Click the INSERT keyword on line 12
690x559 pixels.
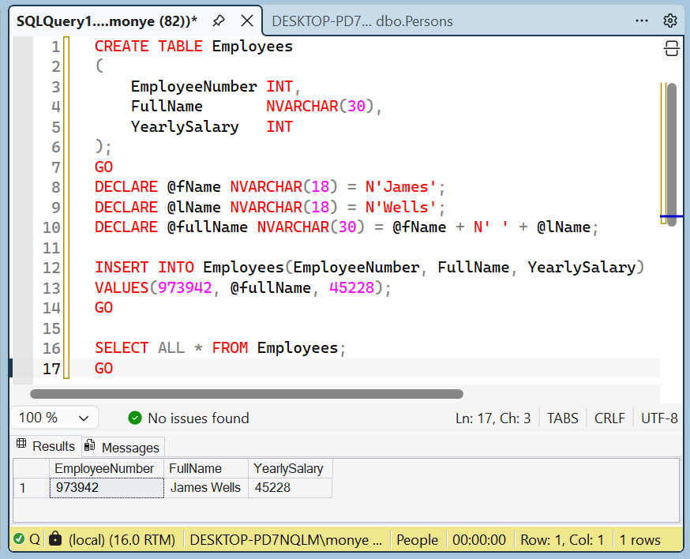(x=122, y=267)
